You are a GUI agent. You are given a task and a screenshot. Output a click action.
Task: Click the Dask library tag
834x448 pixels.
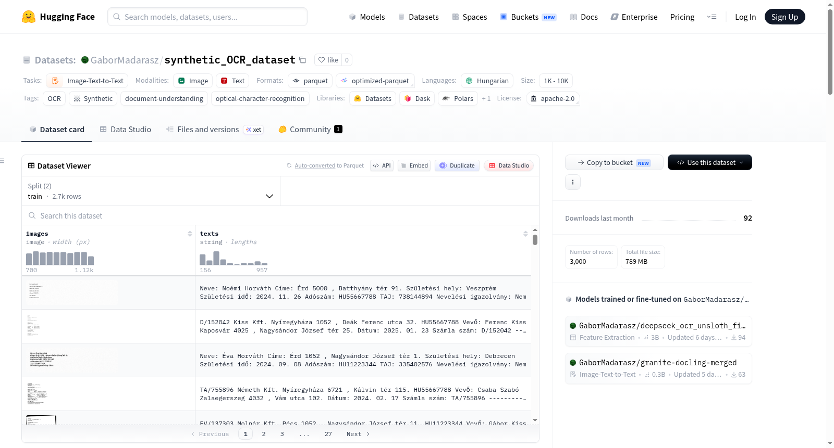pyautogui.click(x=417, y=98)
